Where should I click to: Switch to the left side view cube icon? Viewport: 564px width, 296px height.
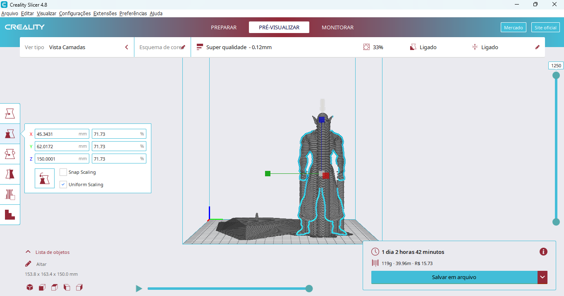point(67,287)
